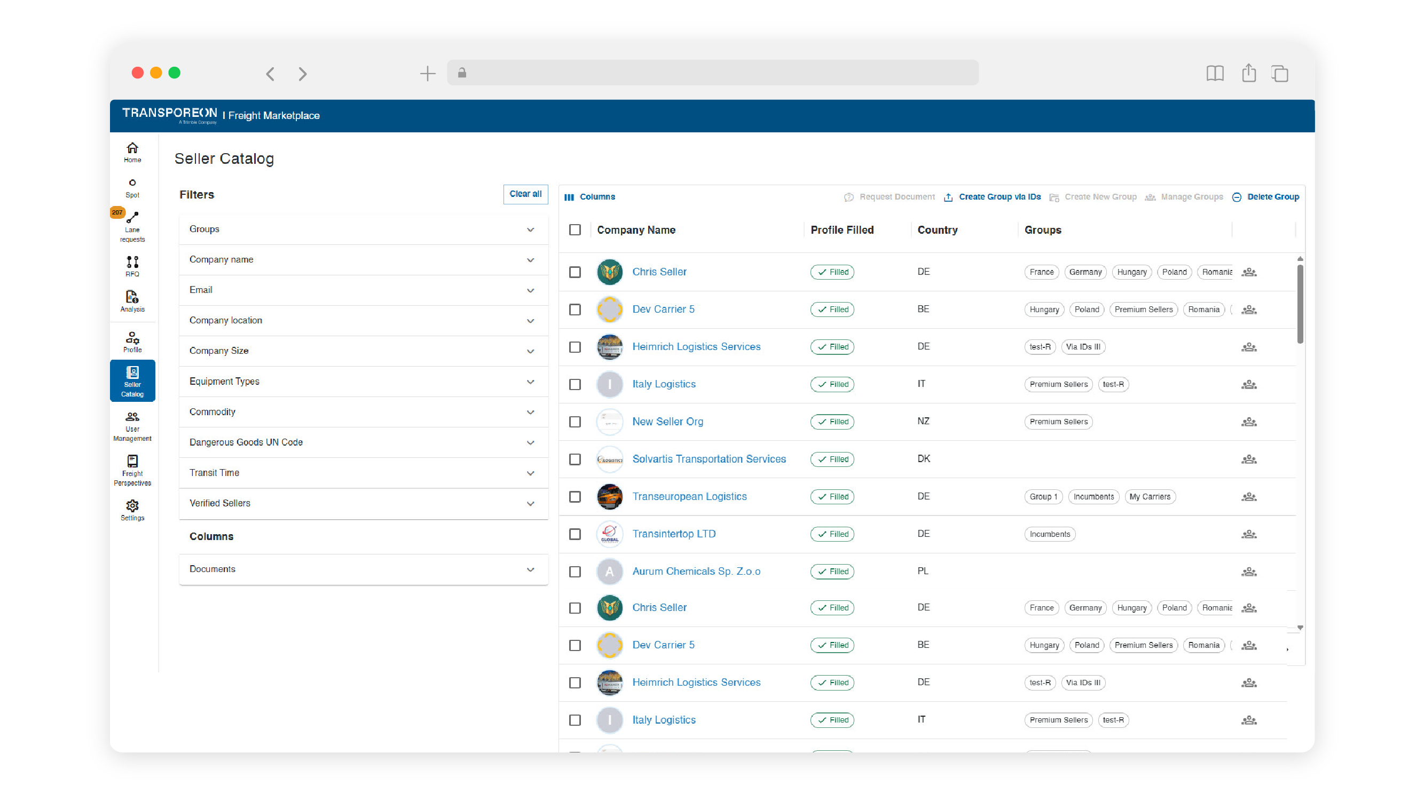Check the select-all header checkbox
This screenshot has width=1424, height=801.
point(575,230)
